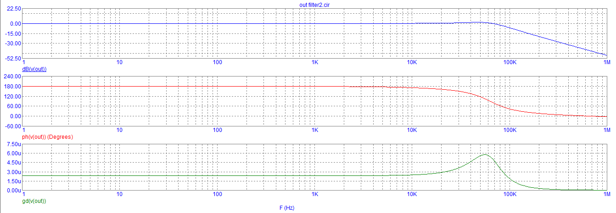This screenshot has height=213, width=616.
Task: Click the F (Hz) axis title
Action: coord(286,208)
